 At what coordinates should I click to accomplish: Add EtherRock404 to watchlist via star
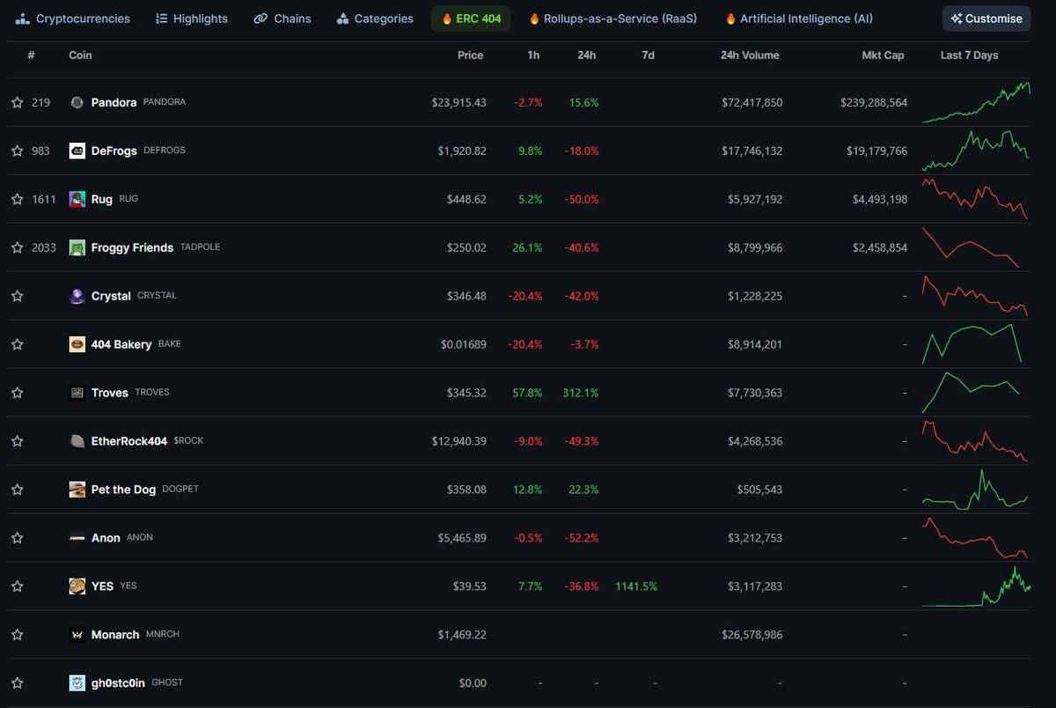pos(17,441)
